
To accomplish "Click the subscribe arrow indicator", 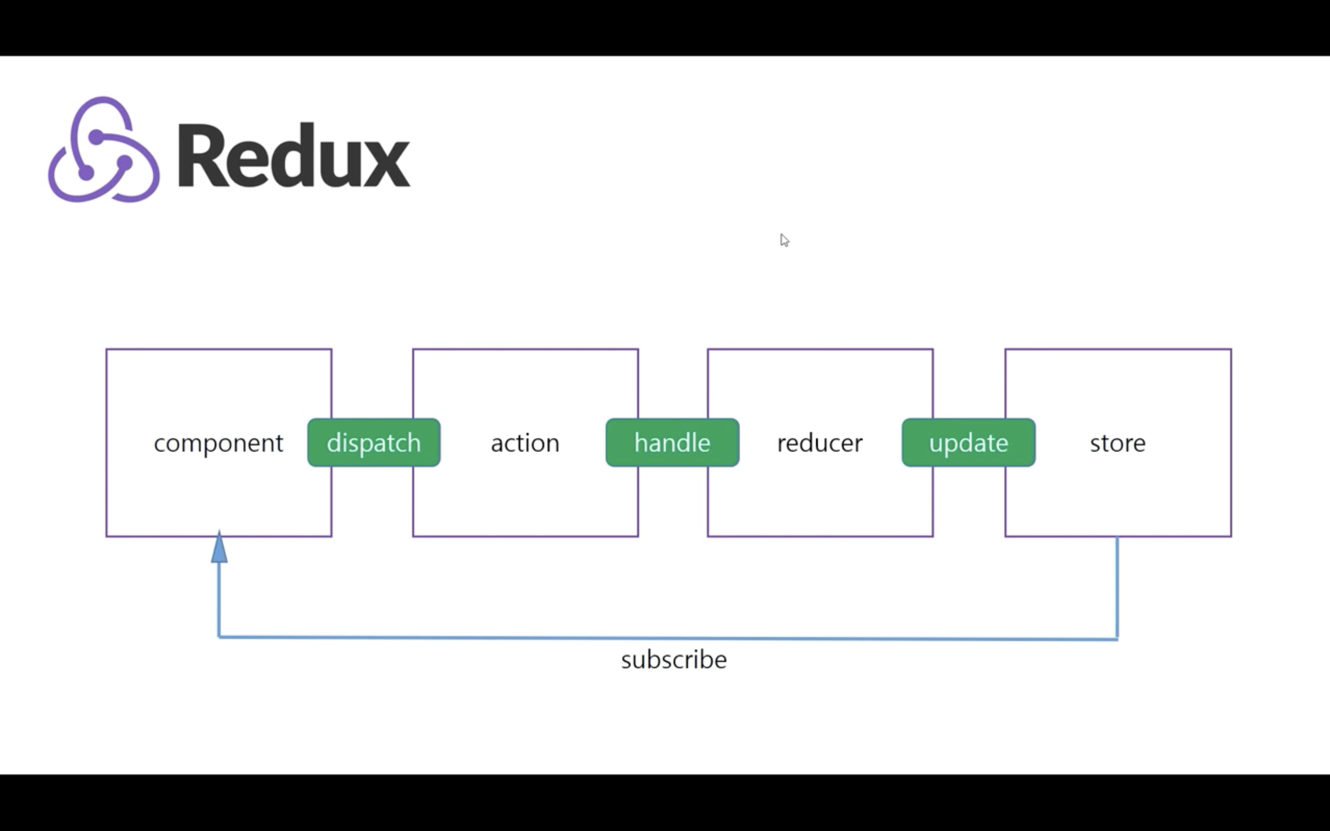I will pos(218,548).
